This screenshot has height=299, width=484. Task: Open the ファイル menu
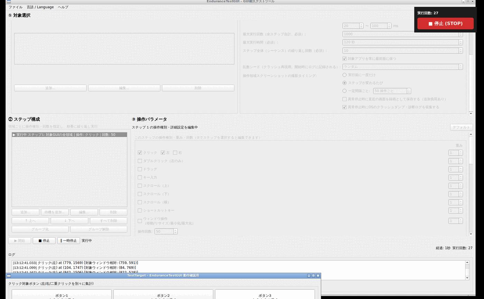tap(16, 7)
